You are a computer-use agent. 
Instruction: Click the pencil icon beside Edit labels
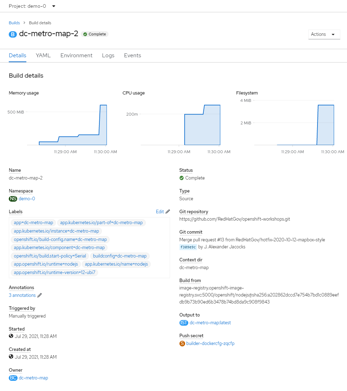pyautogui.click(x=168, y=211)
